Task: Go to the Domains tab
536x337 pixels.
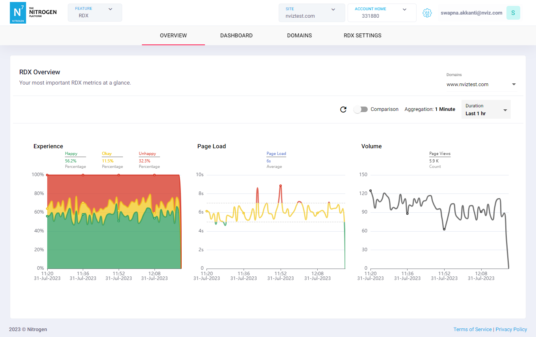Action: pos(299,35)
